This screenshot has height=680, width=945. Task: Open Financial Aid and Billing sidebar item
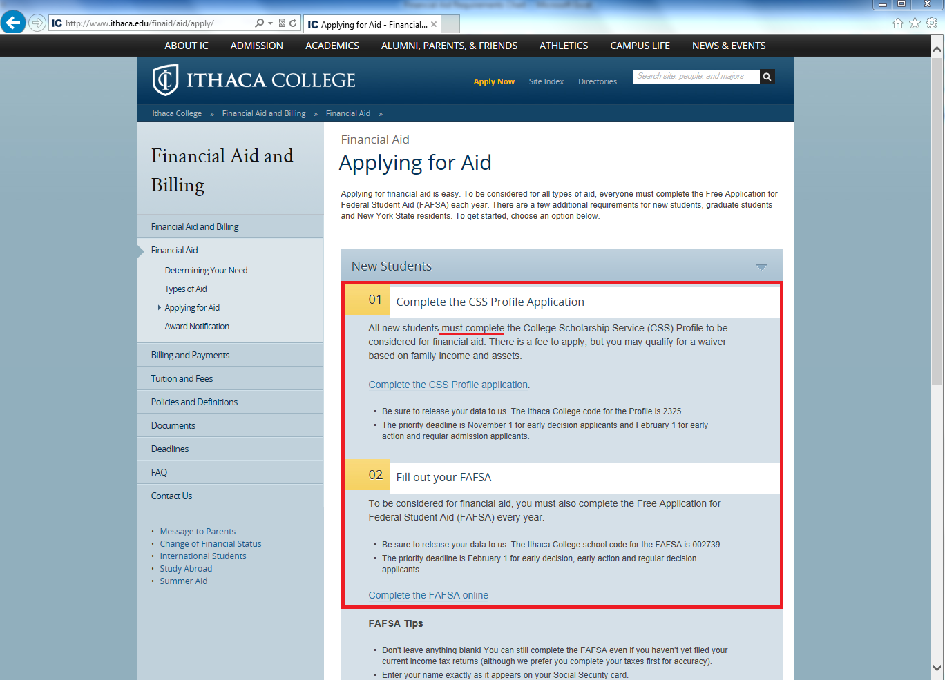pos(231,226)
